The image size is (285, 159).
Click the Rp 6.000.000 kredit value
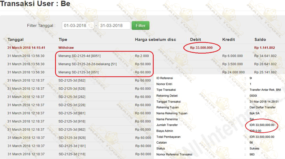232,56
